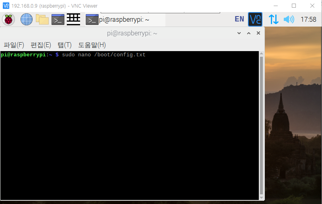Open the network connections tray icon
Image resolution: width=322 pixels, height=204 pixels.
(x=273, y=19)
